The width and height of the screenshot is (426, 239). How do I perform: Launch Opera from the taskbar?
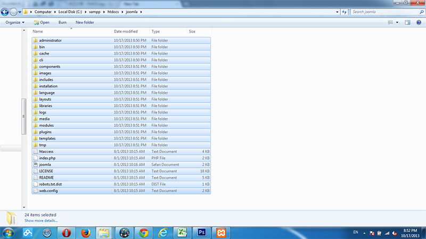[x=66, y=233]
